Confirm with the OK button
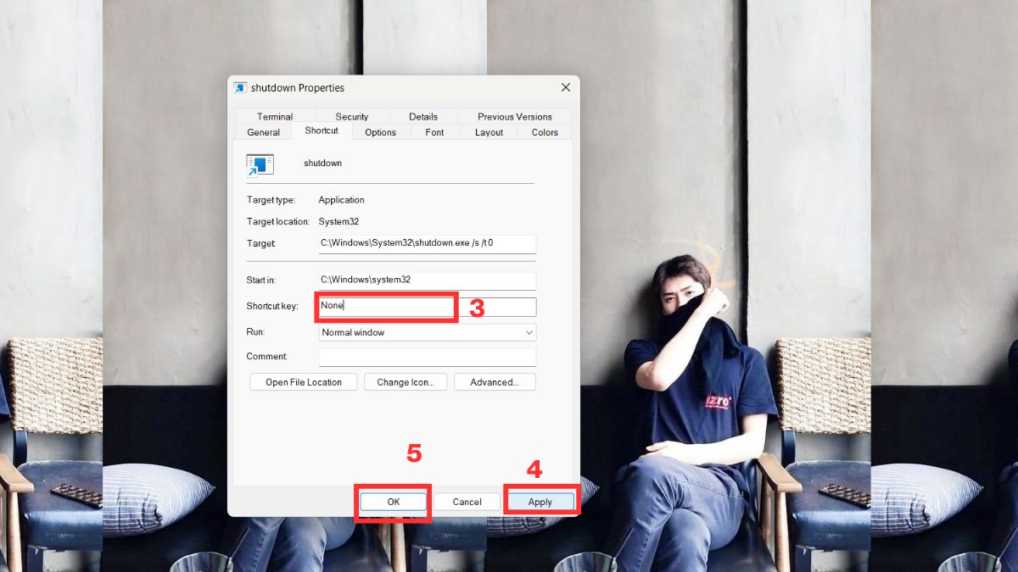Image resolution: width=1018 pixels, height=572 pixels. point(394,502)
